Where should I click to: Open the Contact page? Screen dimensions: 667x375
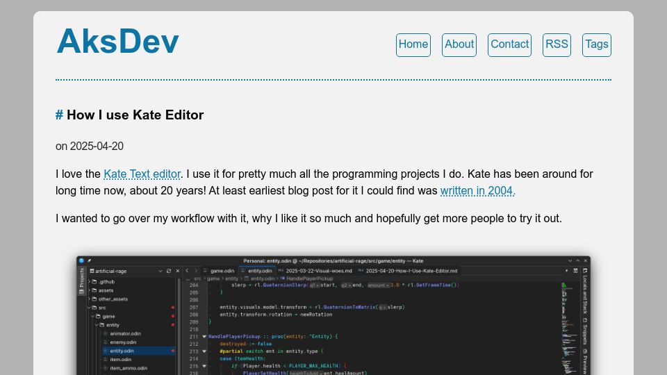point(509,44)
